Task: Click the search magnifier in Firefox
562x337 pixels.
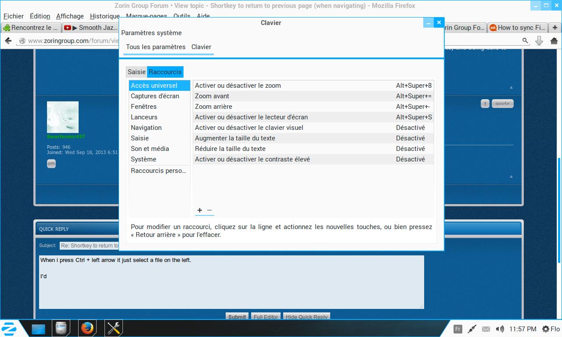Action: (x=525, y=41)
